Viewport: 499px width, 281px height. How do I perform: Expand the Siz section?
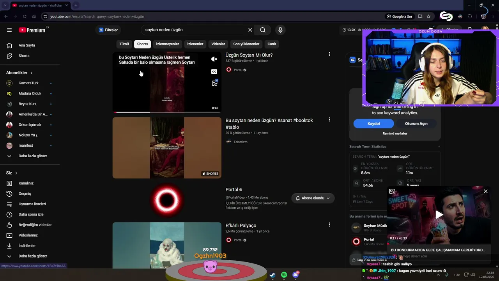[12, 173]
